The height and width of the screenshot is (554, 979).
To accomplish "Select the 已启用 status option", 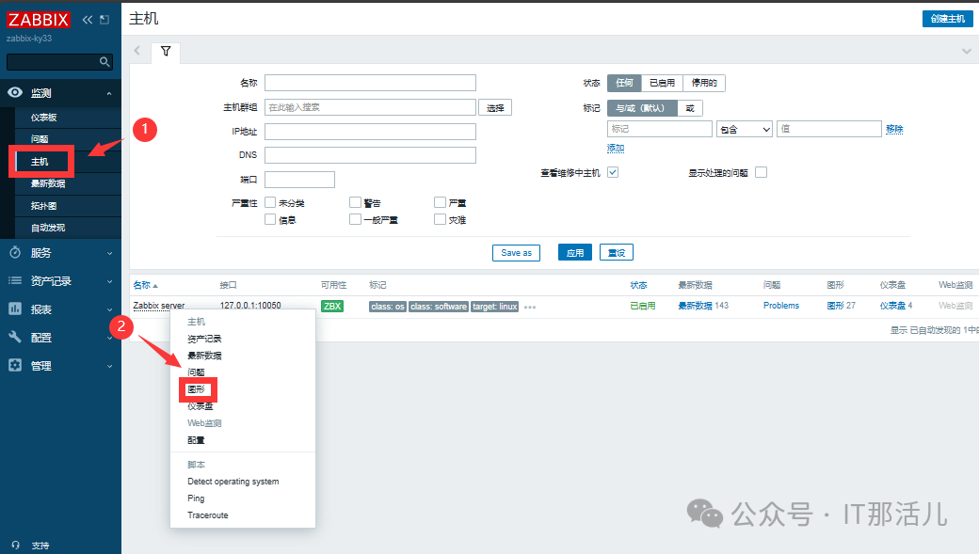I will [x=662, y=83].
